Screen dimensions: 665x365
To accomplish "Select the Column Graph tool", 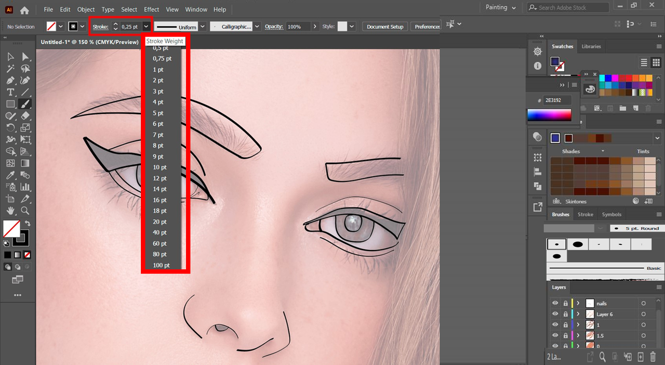I will [x=25, y=187].
